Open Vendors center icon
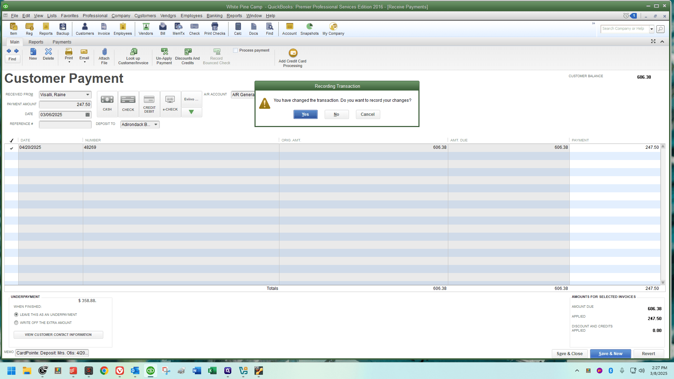The height and width of the screenshot is (379, 674). (146, 29)
